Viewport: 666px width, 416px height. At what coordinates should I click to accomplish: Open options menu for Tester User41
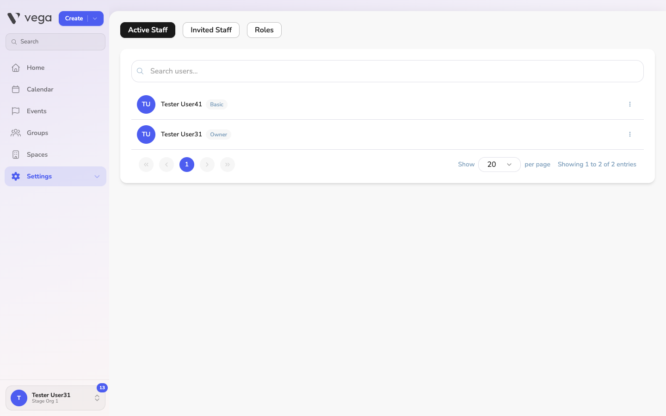630,104
